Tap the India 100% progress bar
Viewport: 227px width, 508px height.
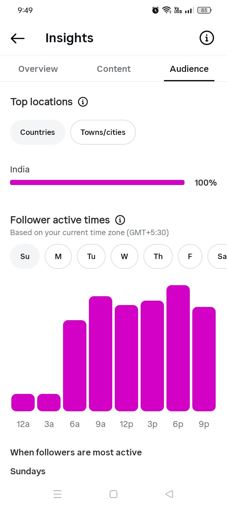97,182
